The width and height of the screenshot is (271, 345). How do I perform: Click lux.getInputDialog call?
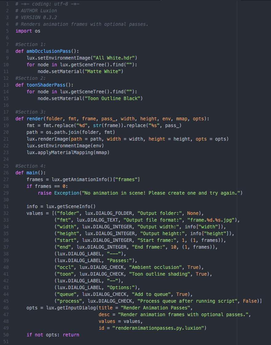point(71,308)
